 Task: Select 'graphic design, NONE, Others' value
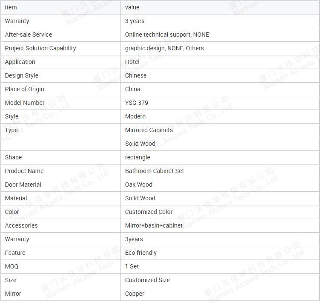coord(164,48)
